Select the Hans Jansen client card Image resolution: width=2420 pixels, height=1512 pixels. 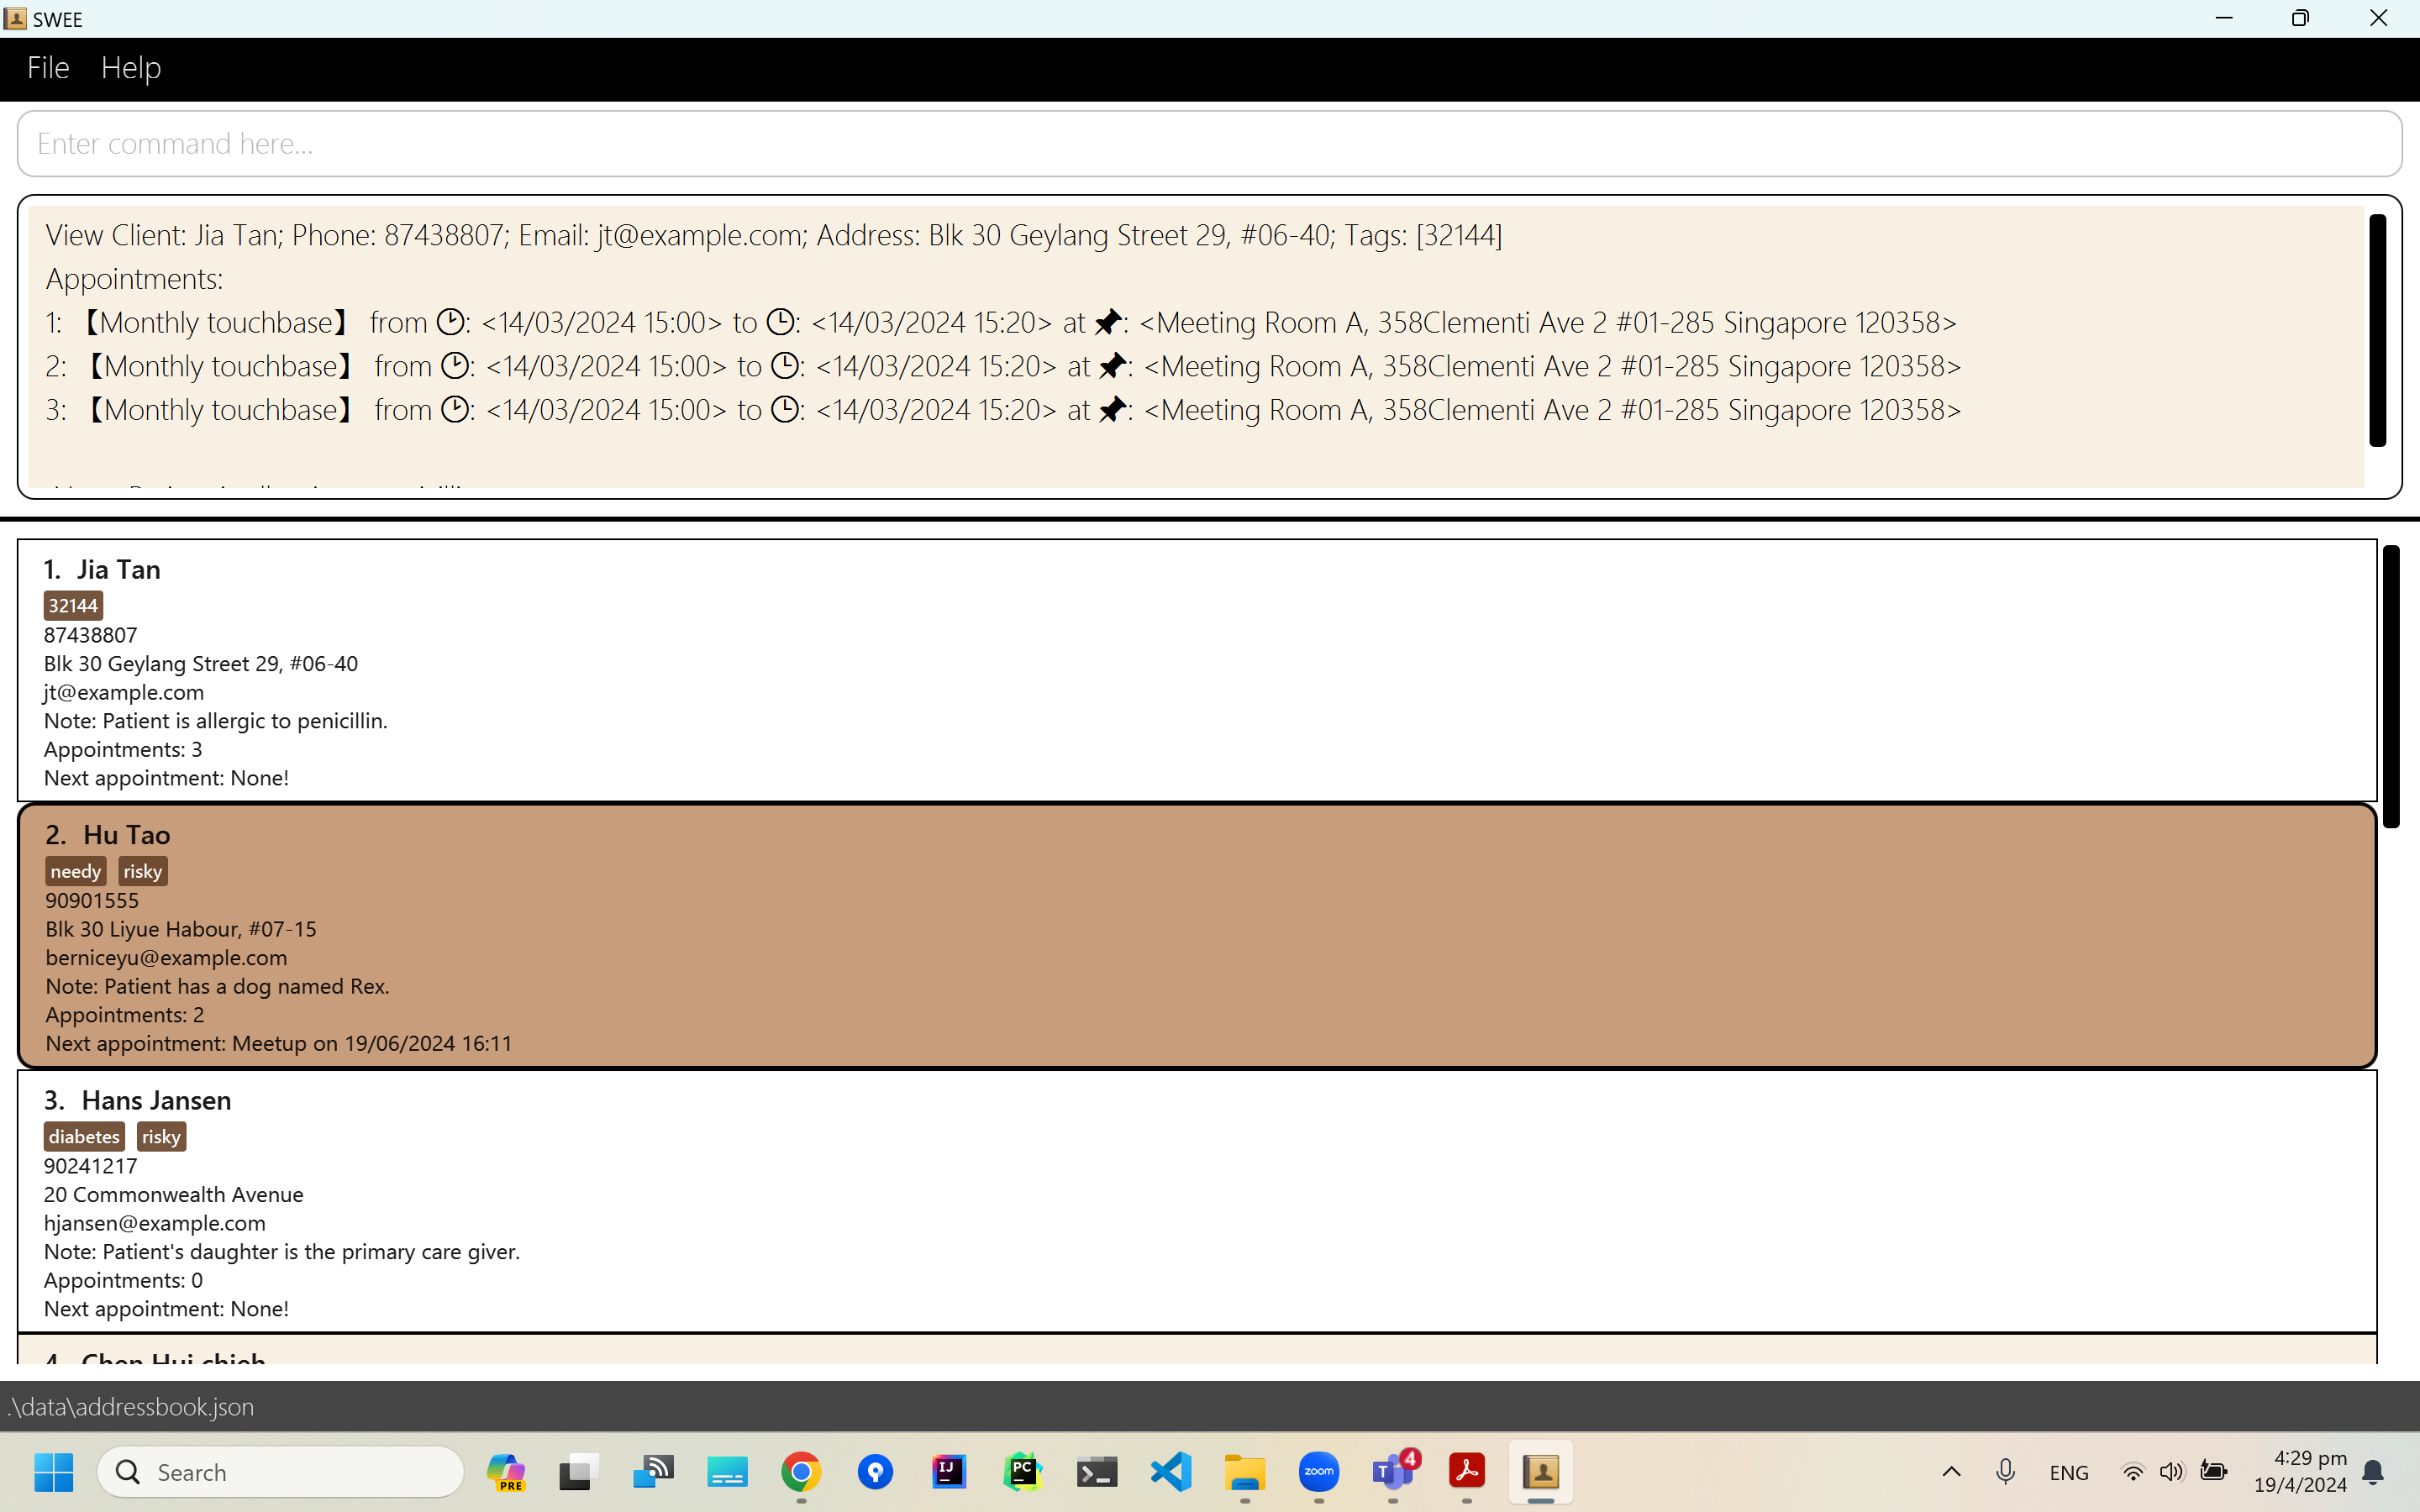click(x=1196, y=1200)
